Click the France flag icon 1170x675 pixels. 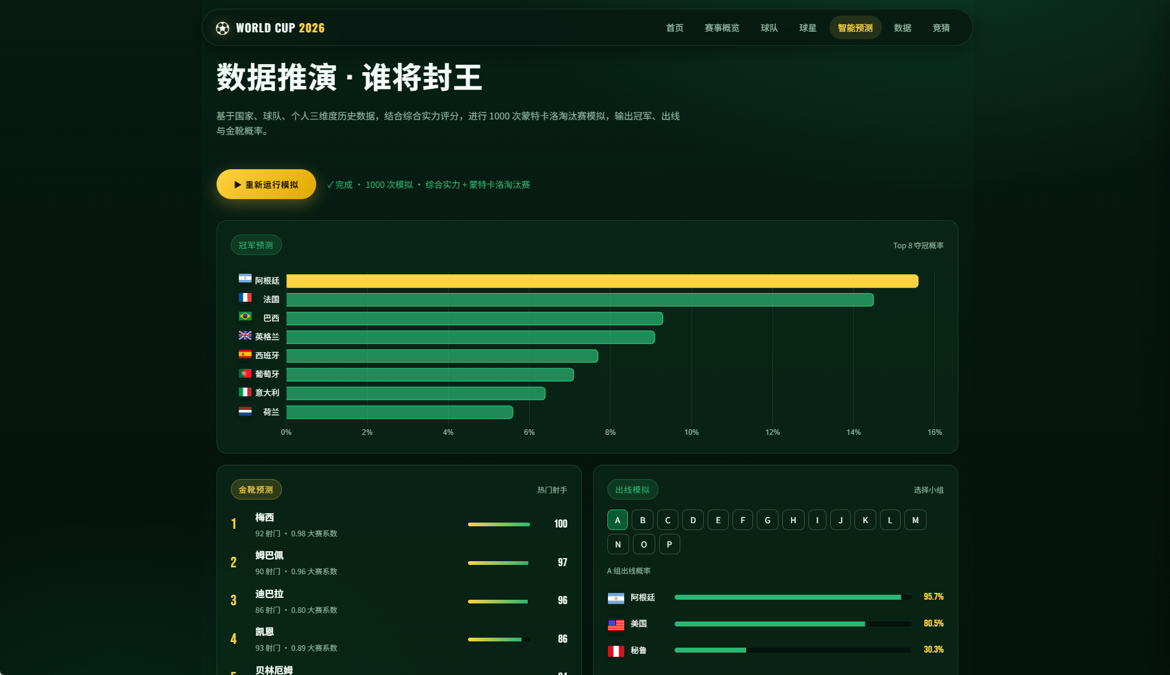tap(245, 297)
